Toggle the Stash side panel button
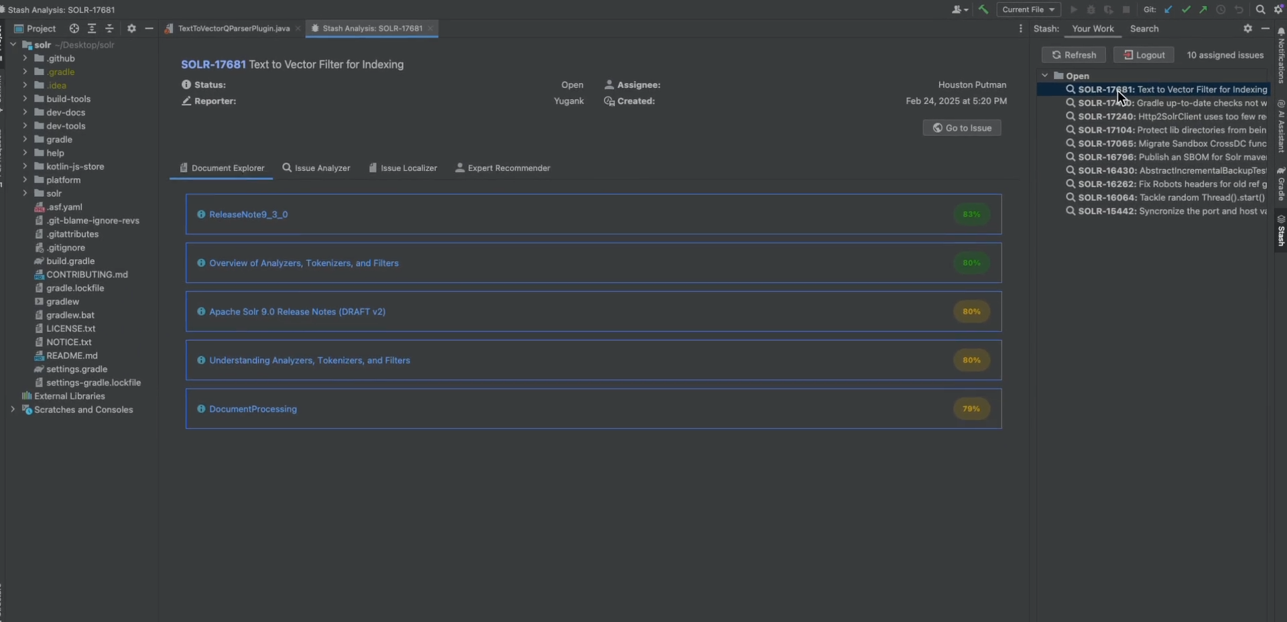 1281,231
